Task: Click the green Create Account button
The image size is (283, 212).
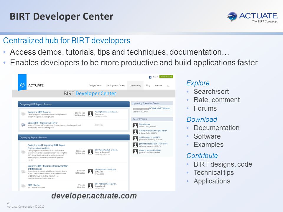Action: pyautogui.click(x=166, y=77)
